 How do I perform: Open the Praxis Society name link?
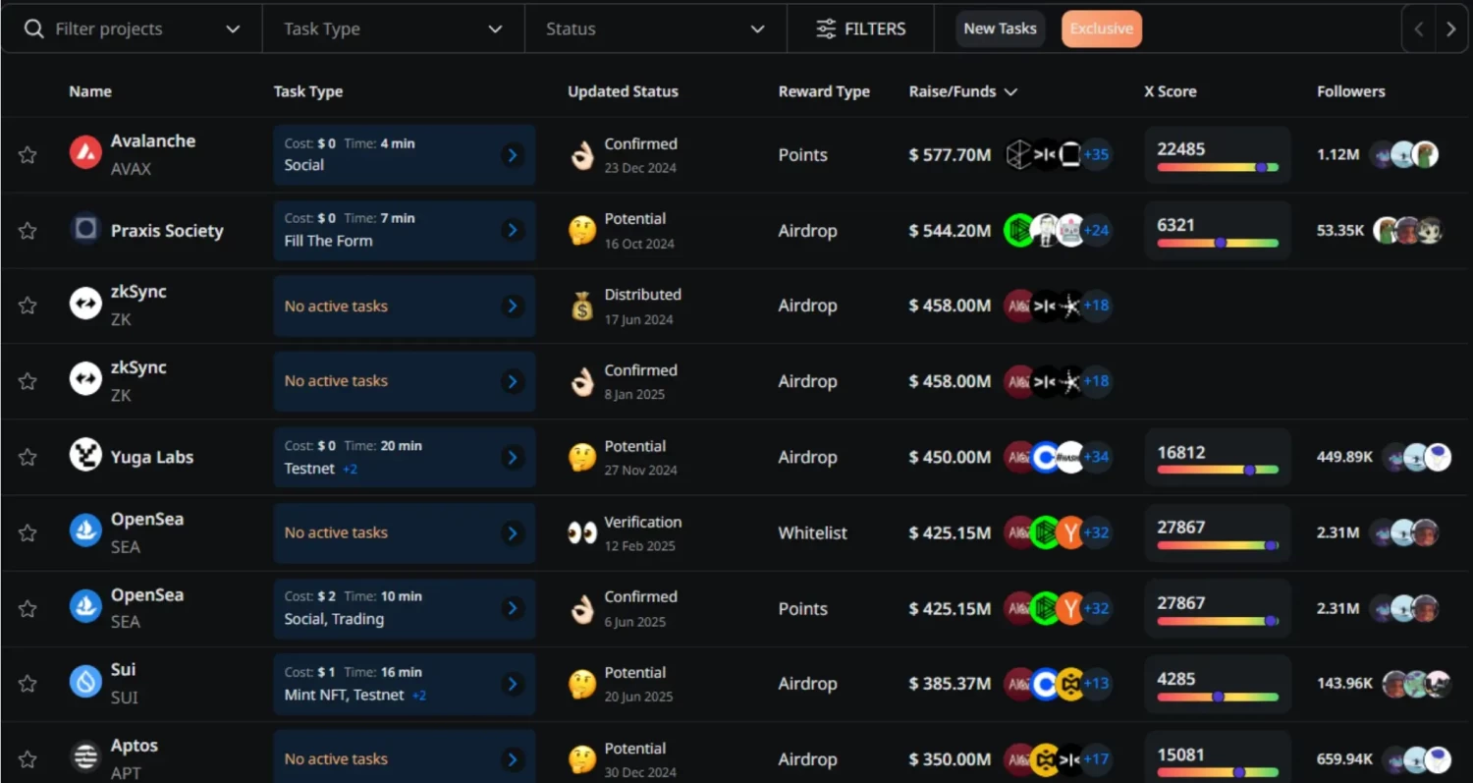[x=167, y=231]
